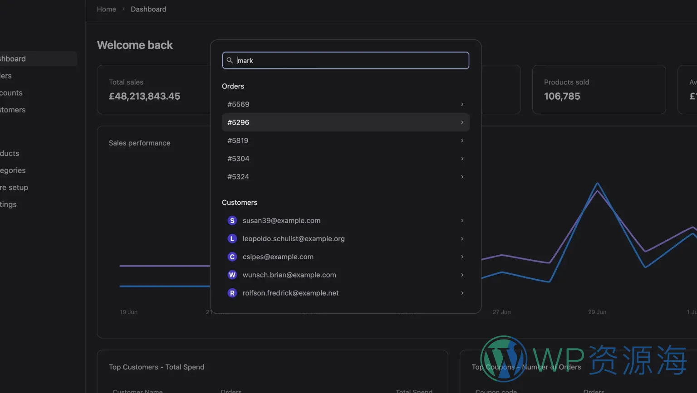Click the 'Customers' section heading in search
The width and height of the screenshot is (697, 393).
240,203
